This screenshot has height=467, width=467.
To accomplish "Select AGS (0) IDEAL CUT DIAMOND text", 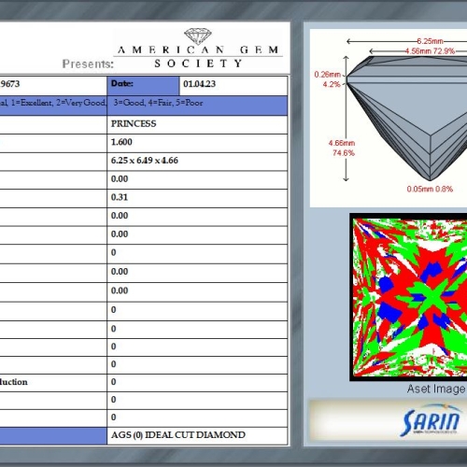I will point(178,434).
